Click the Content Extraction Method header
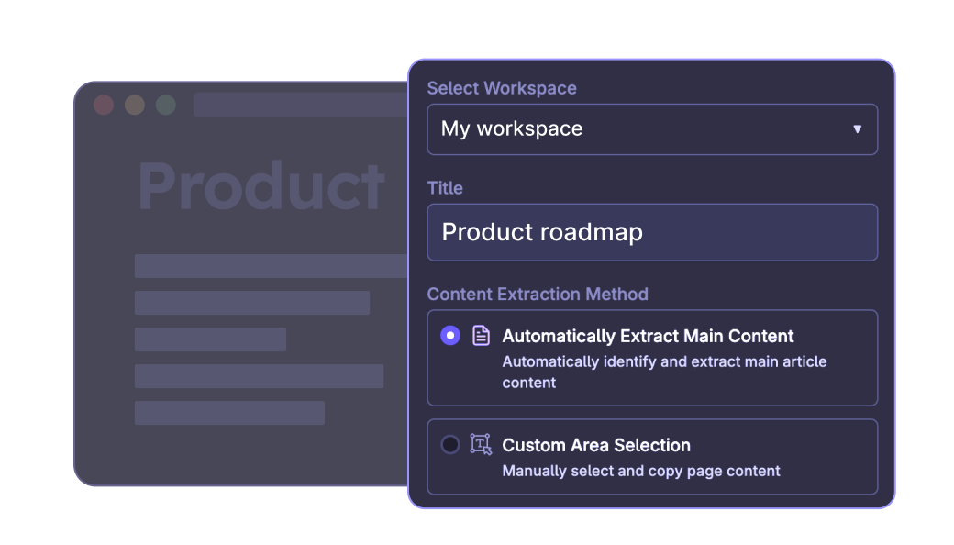 point(538,295)
